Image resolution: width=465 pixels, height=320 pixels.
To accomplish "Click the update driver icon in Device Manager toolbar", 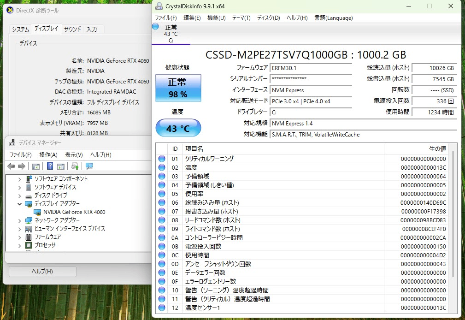I will pos(75,166).
